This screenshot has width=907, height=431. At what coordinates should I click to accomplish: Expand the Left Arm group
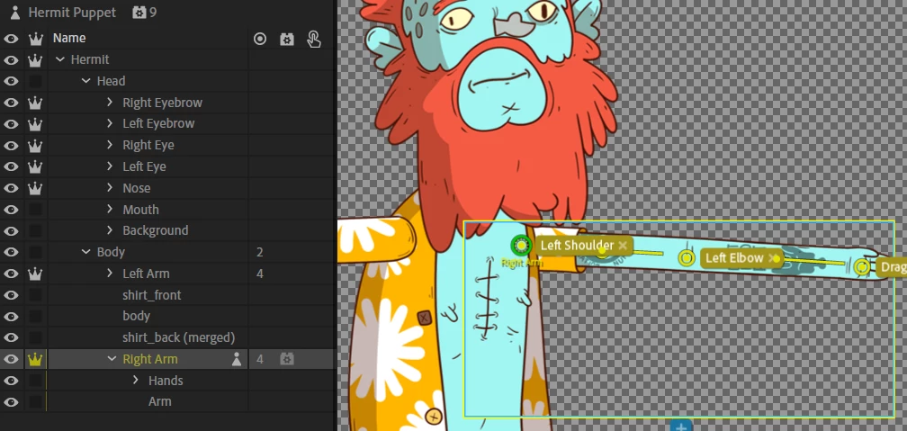[110, 273]
